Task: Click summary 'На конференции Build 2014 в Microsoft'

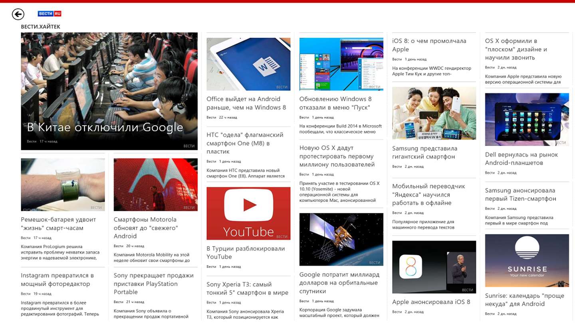Action: point(341,129)
